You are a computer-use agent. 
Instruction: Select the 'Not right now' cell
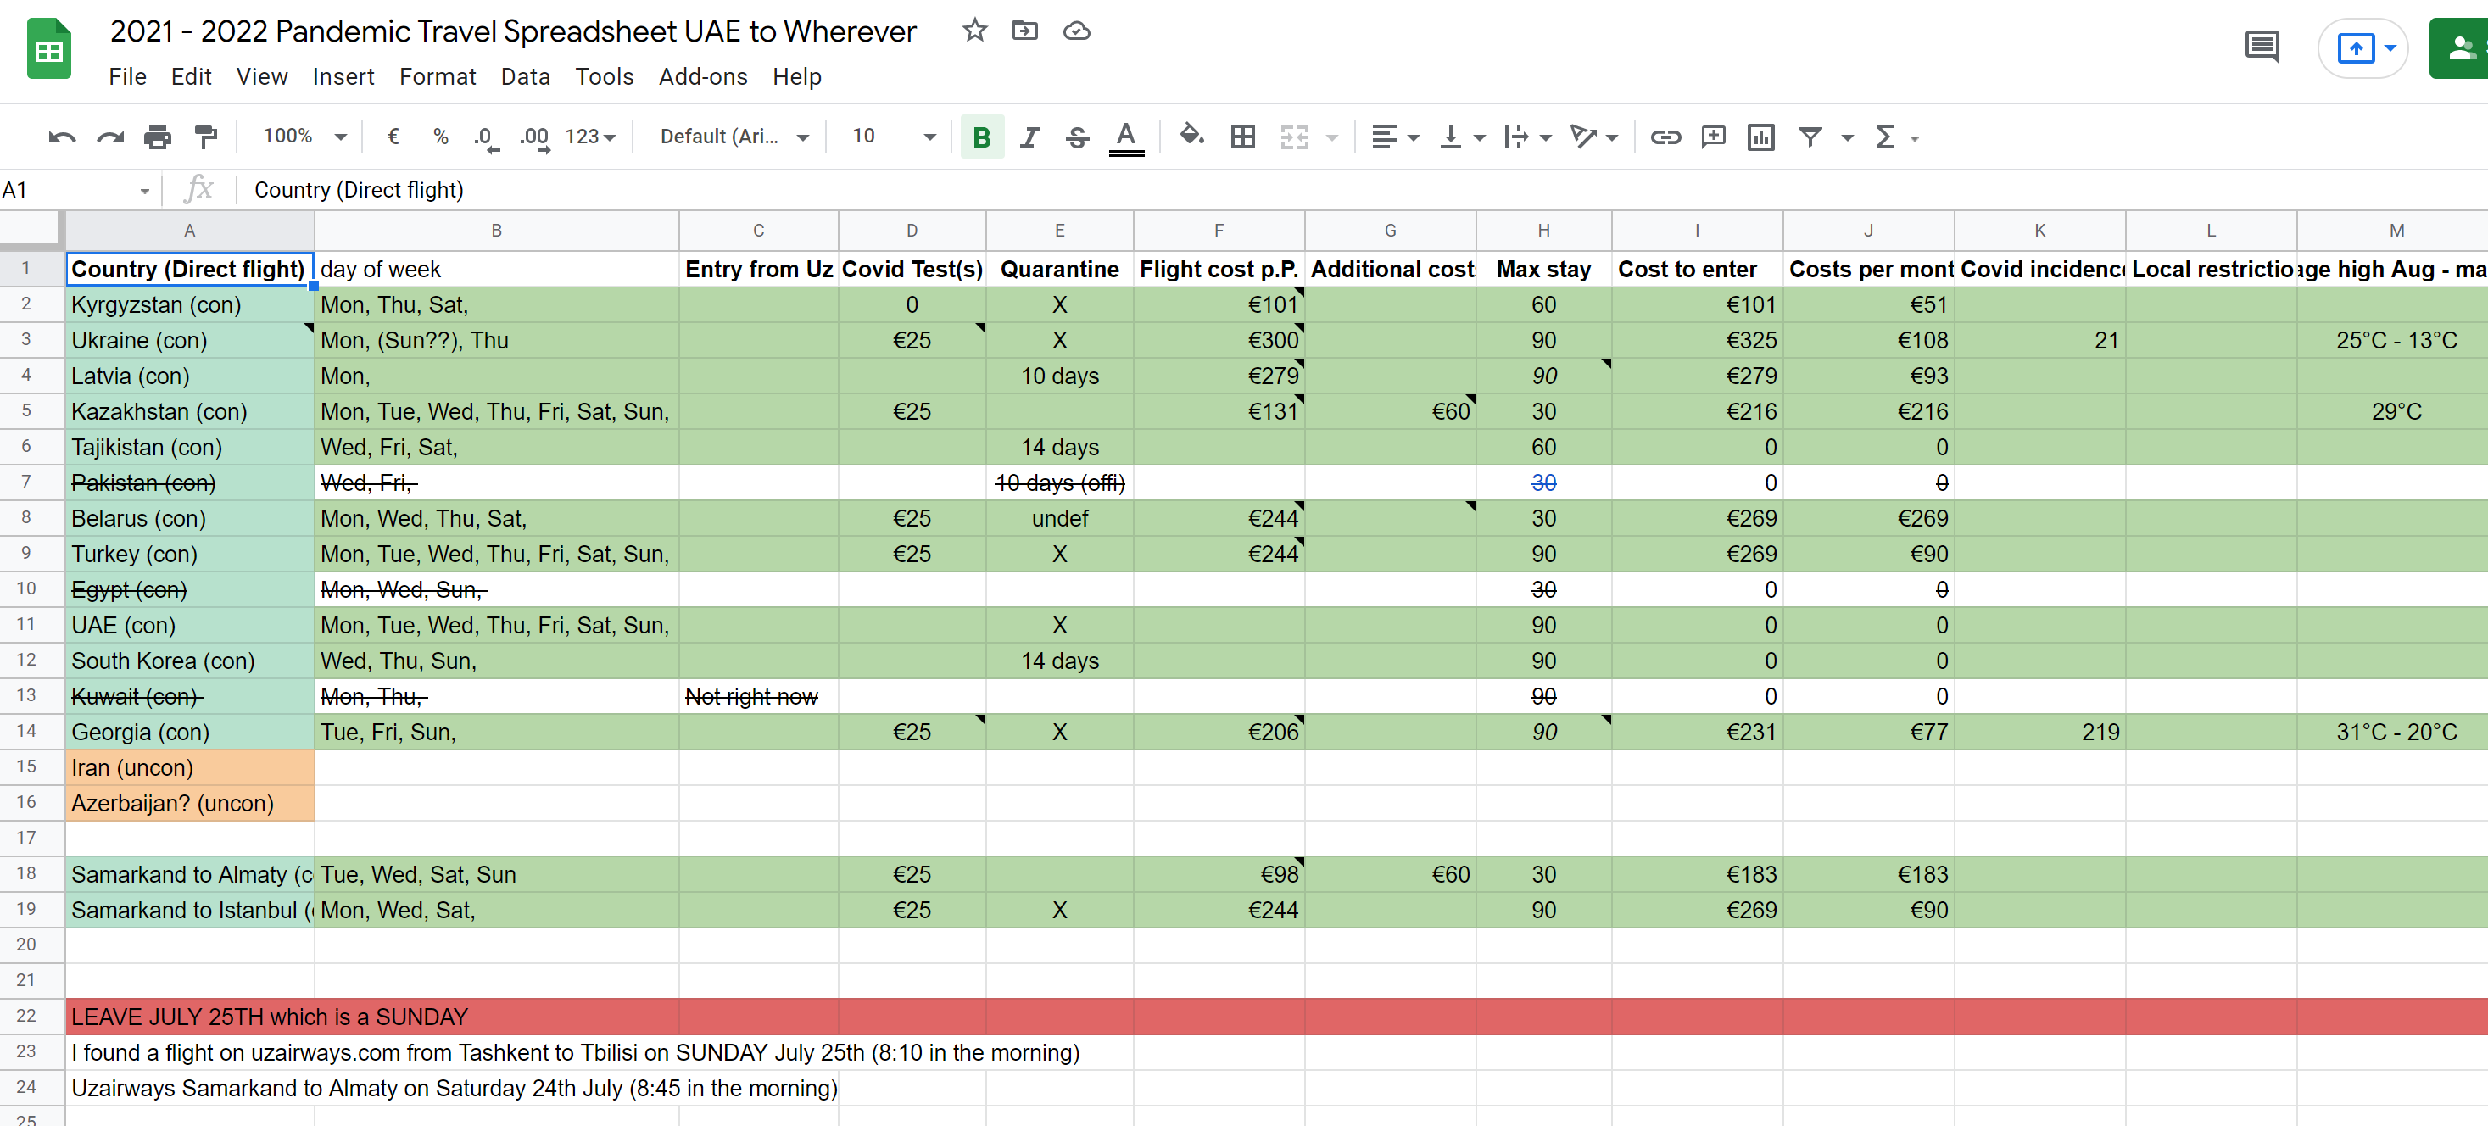tap(758, 696)
